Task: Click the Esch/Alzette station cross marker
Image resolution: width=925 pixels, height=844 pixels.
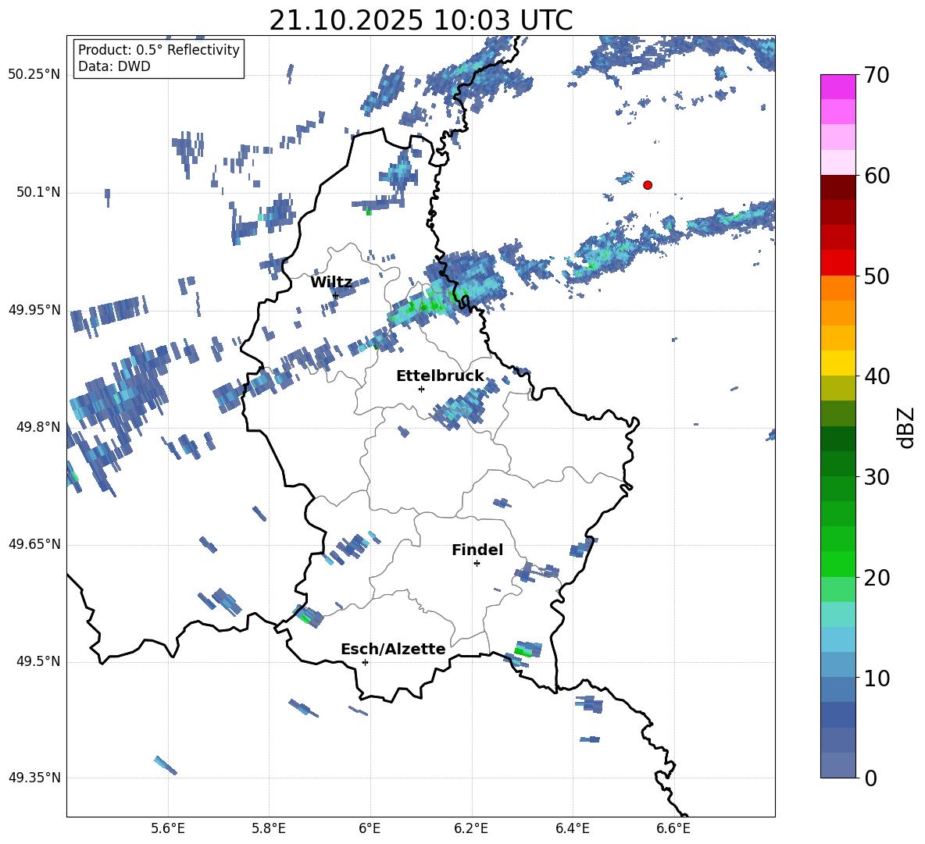Action: (365, 662)
